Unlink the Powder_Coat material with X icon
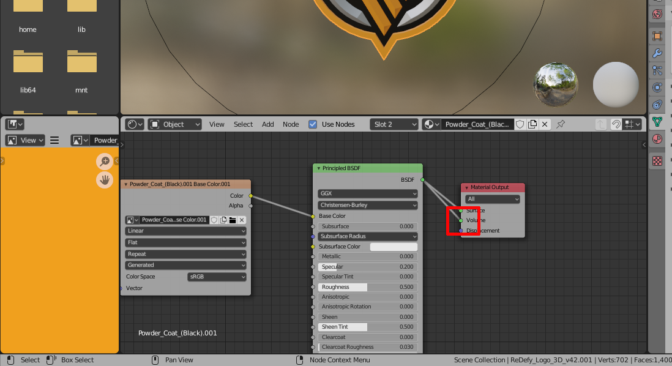The height and width of the screenshot is (366, 672). [x=545, y=124]
